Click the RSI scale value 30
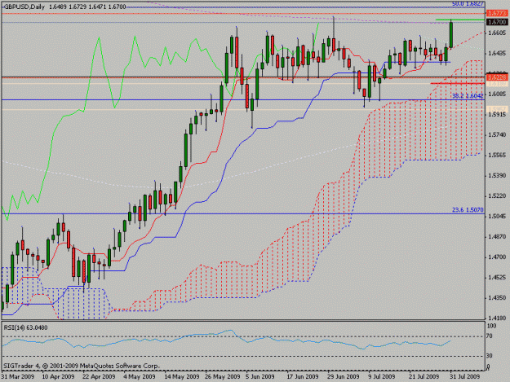510x382 pixels. click(489, 356)
